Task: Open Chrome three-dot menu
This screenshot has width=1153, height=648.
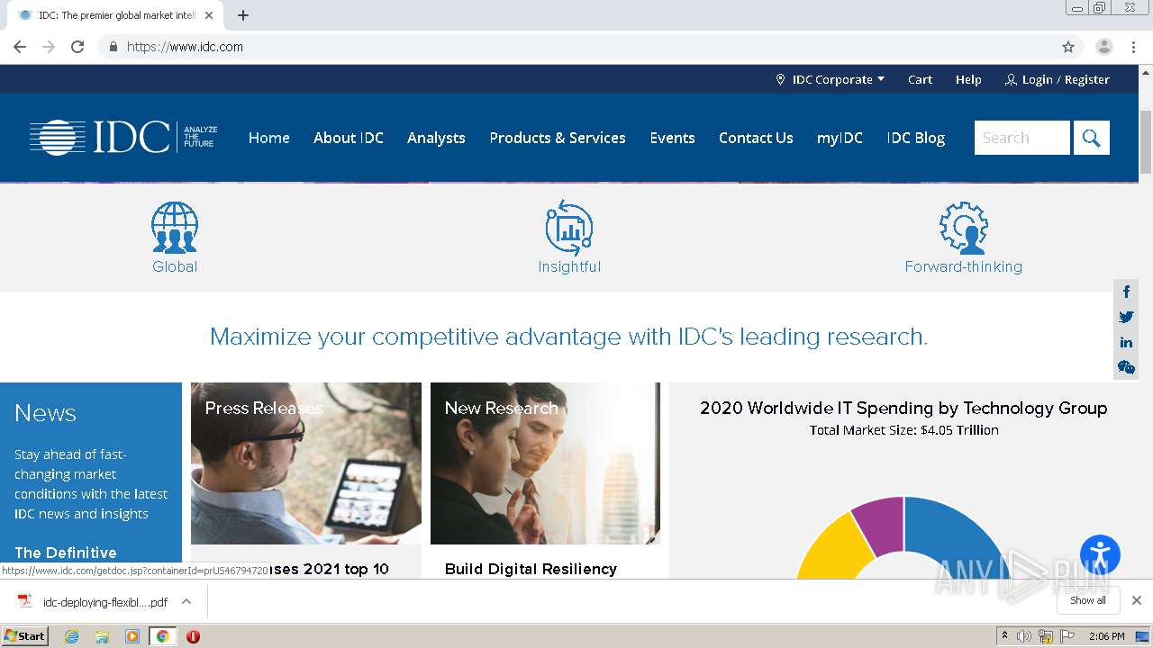Action: click(x=1133, y=47)
